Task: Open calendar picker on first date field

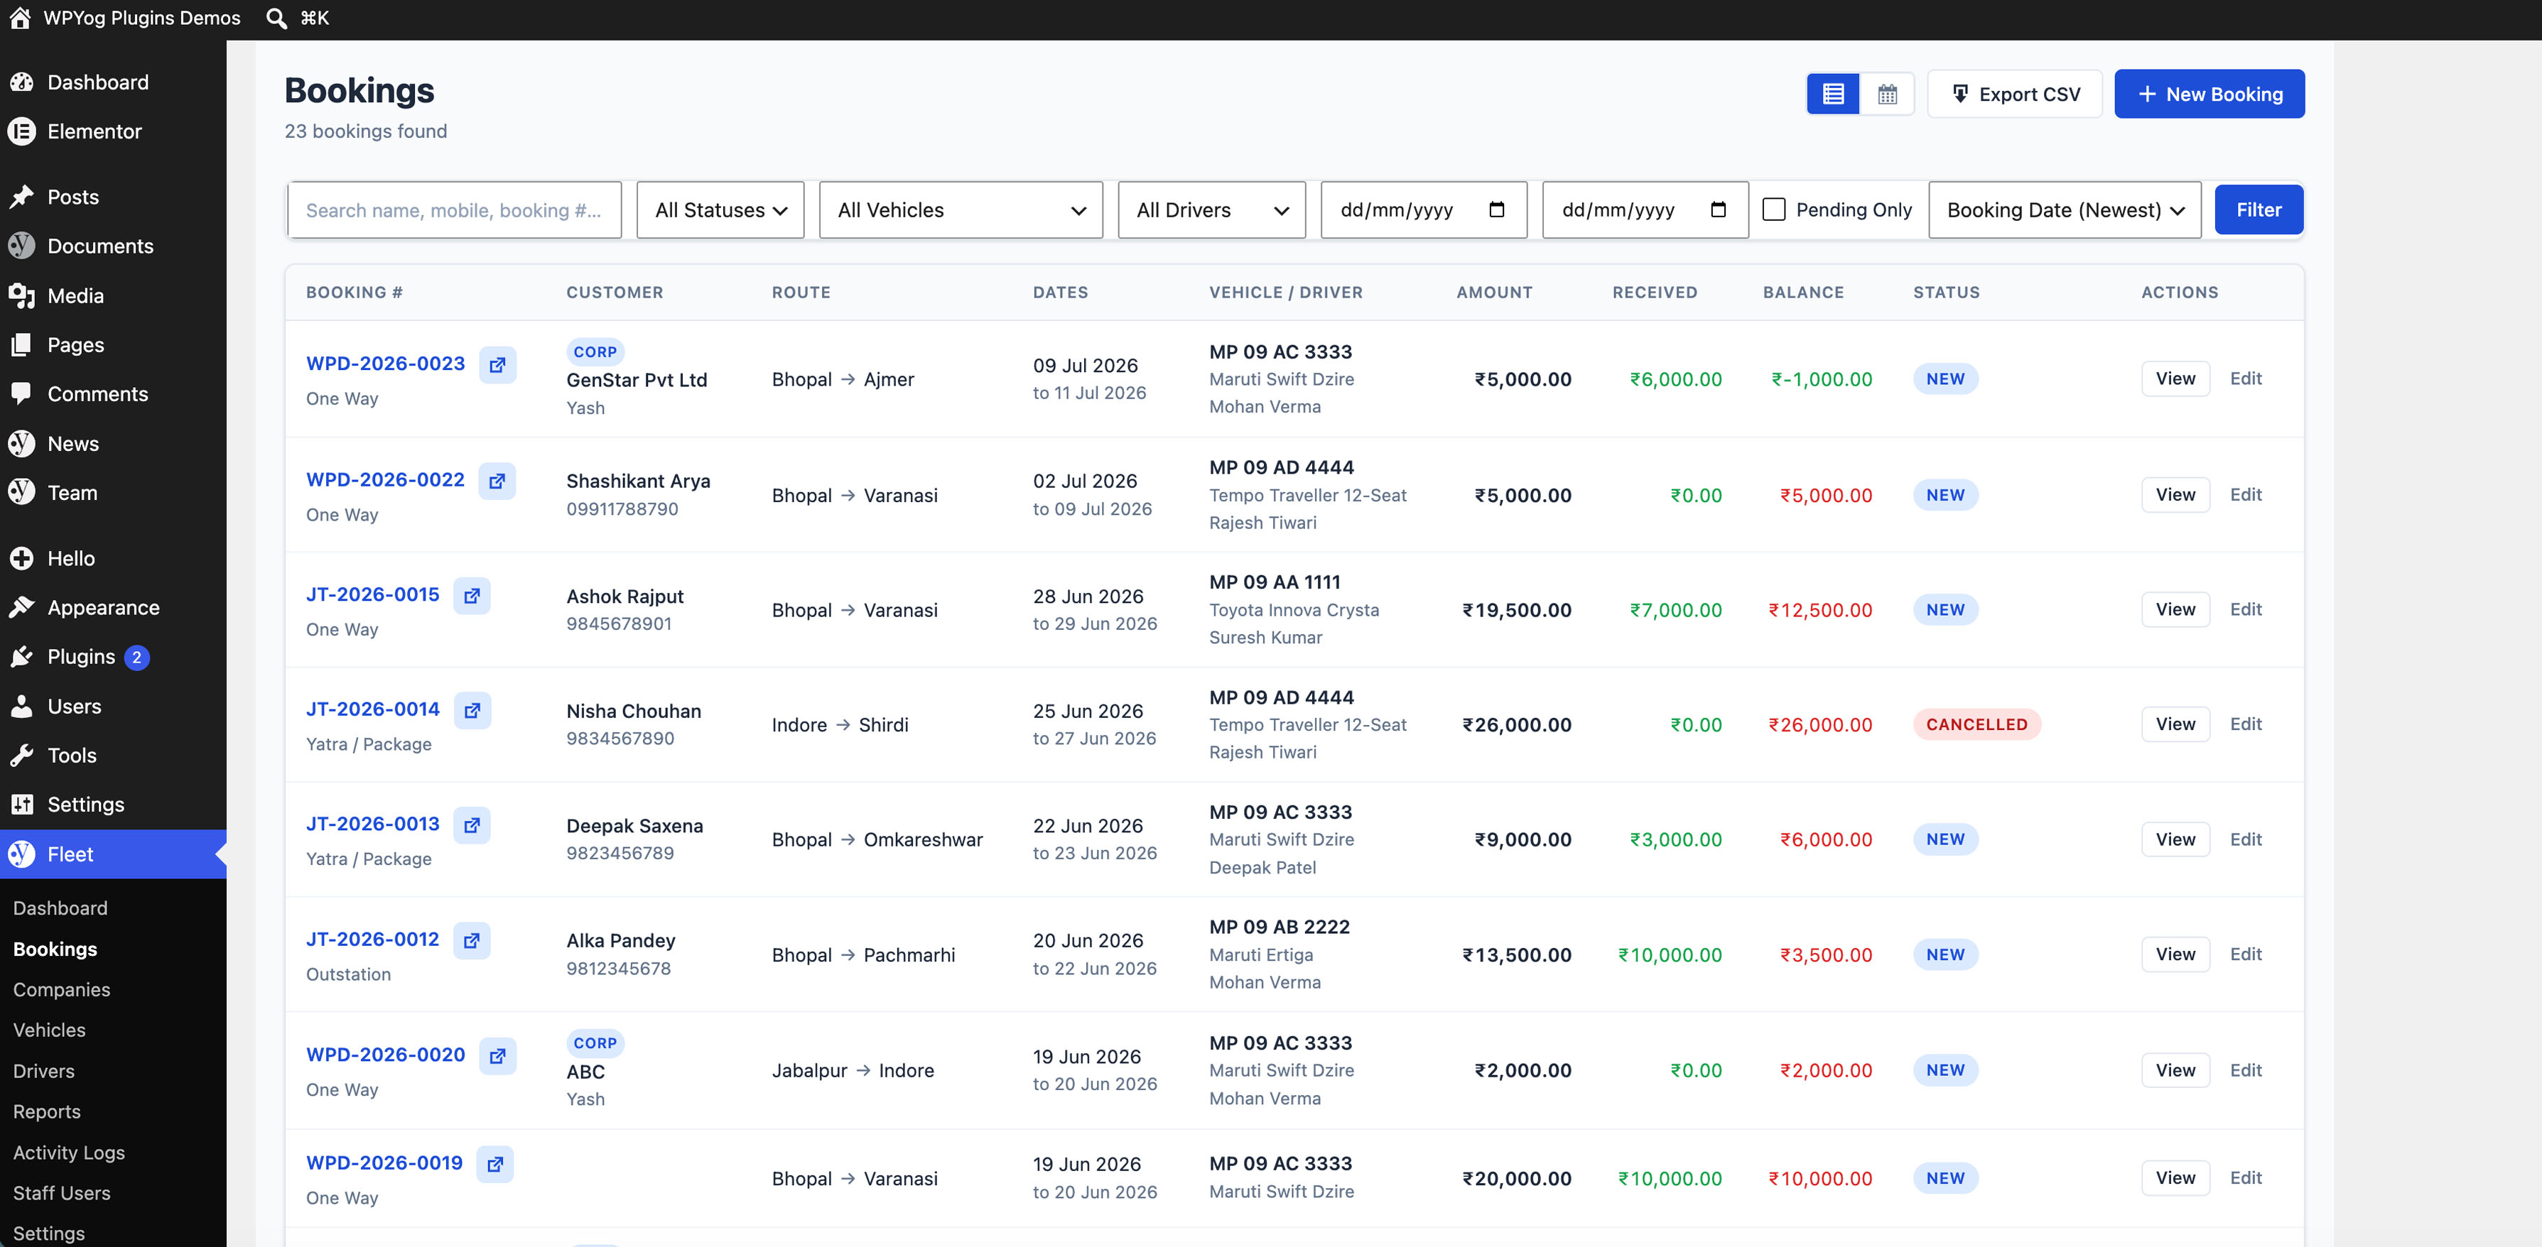Action: coord(1496,210)
